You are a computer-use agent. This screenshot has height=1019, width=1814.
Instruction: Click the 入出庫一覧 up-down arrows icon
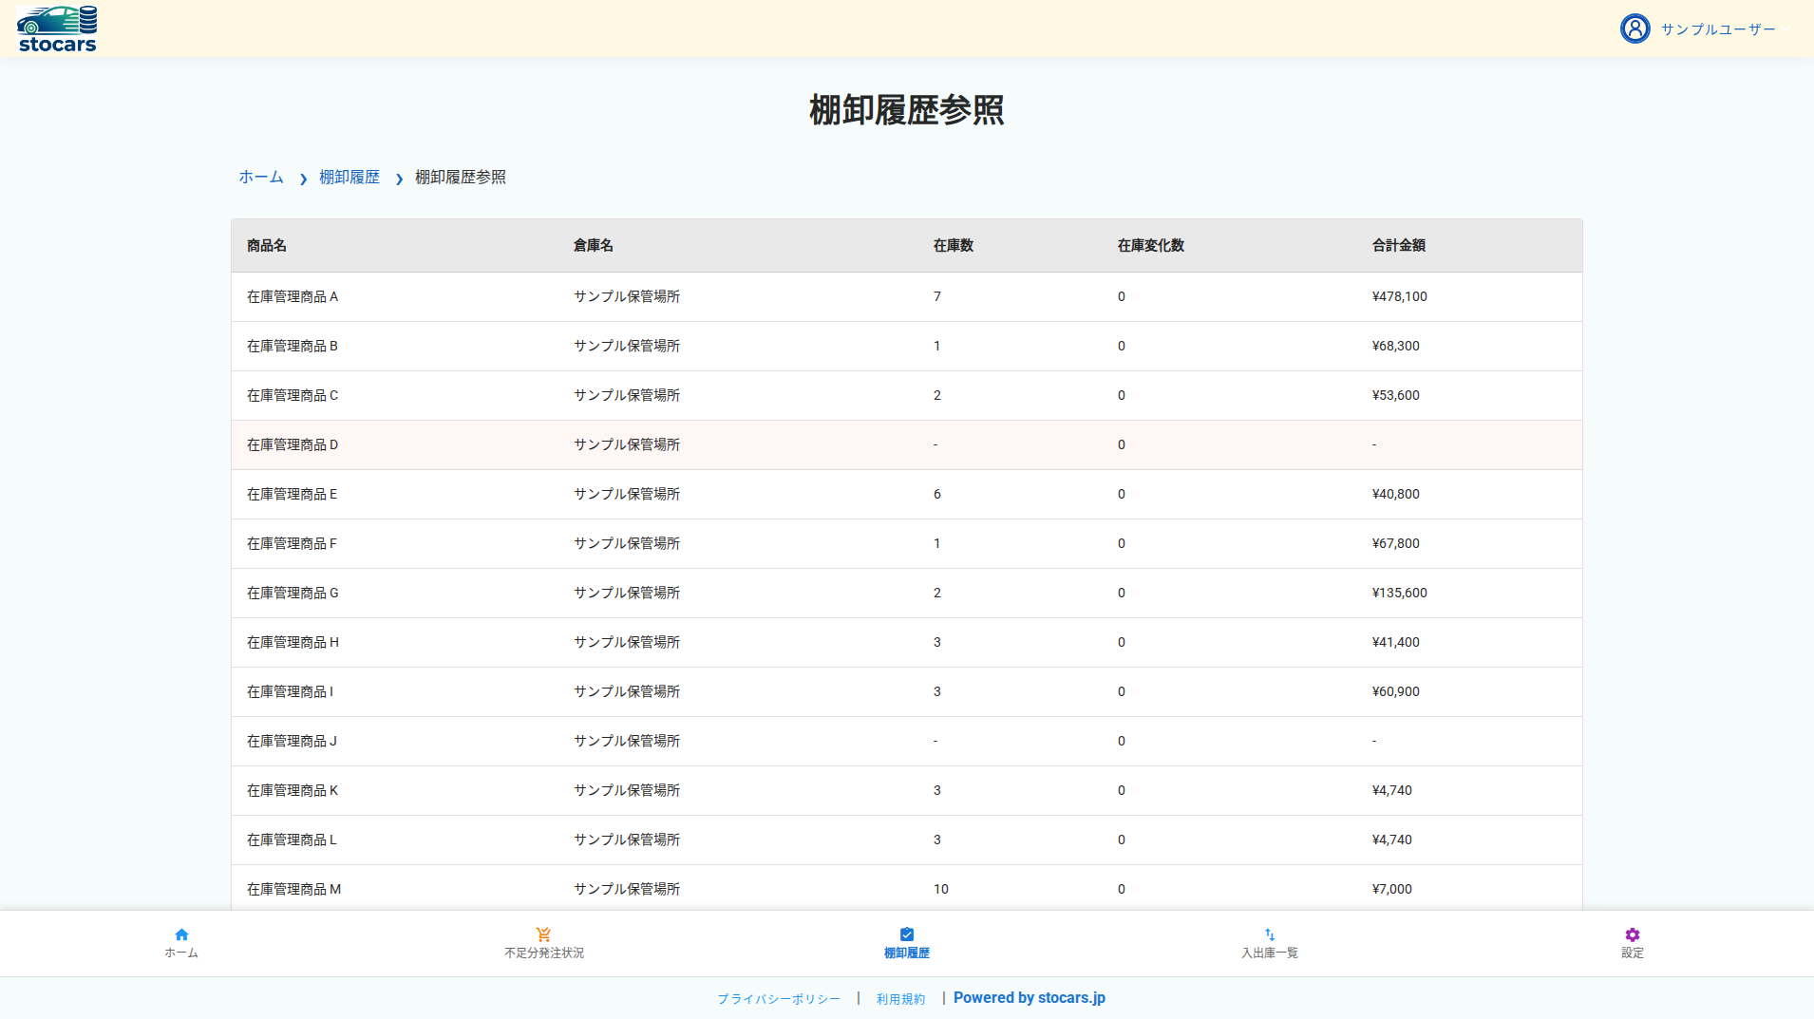1270,934
